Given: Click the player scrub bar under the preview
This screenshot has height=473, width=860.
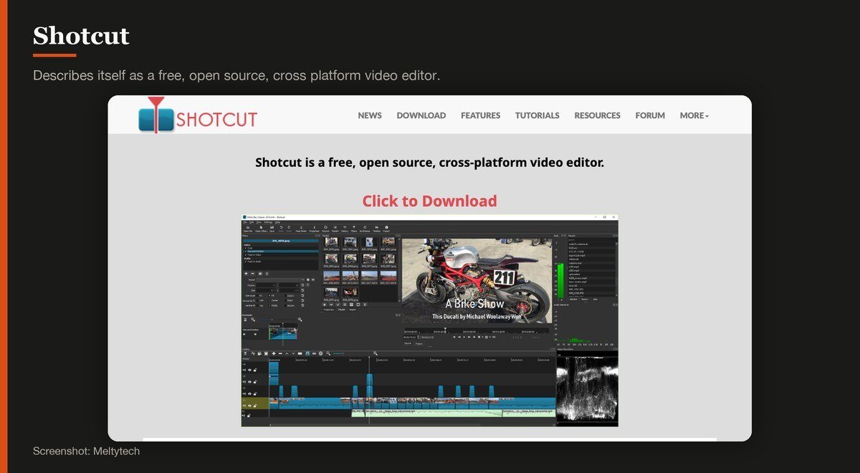Looking at the screenshot, I should click(477, 330).
